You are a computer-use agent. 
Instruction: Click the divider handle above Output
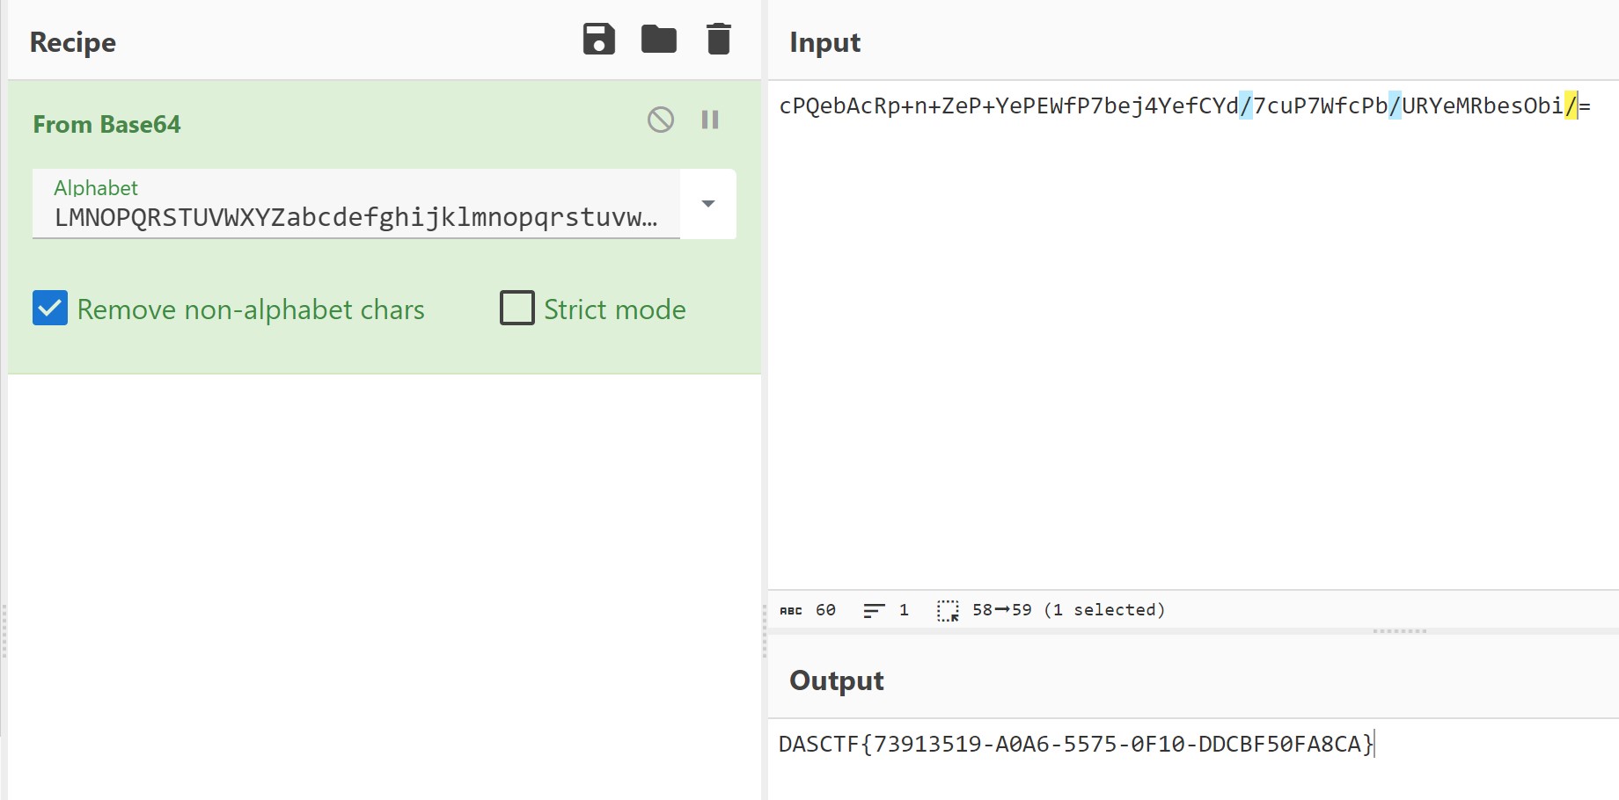click(x=1399, y=630)
